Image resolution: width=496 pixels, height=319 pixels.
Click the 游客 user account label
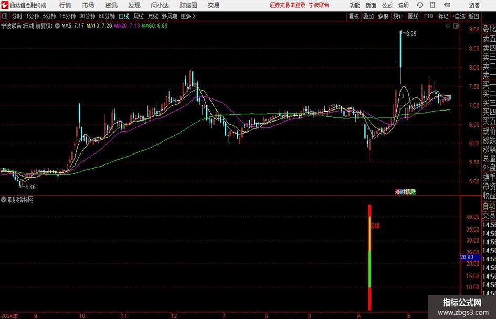474,5
